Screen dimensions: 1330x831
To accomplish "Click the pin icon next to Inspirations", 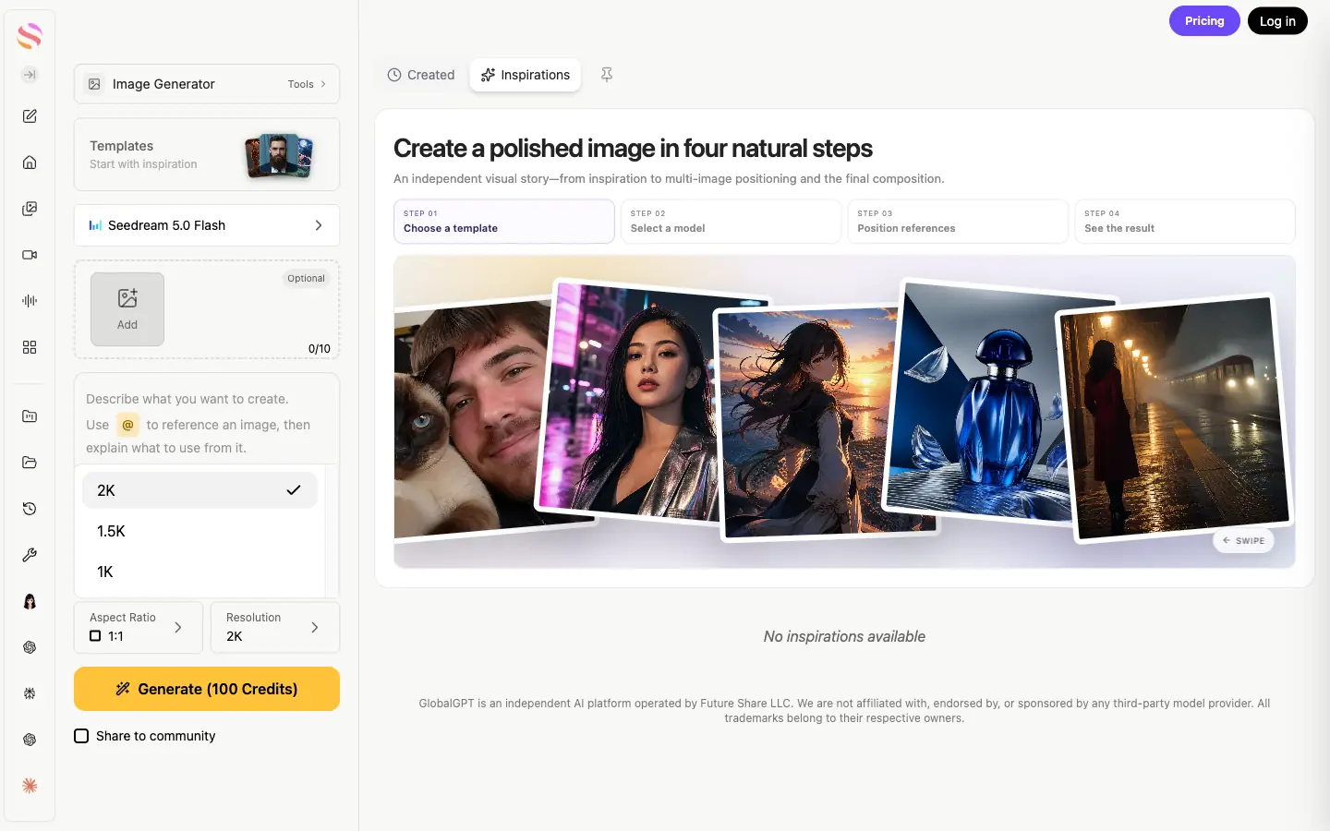I will point(607,75).
